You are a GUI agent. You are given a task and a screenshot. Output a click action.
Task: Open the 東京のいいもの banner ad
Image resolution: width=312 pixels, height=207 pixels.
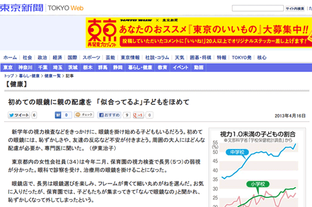coord(199,33)
